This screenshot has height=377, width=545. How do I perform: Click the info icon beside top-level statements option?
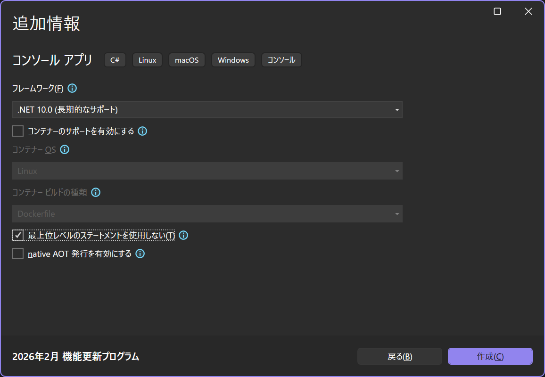point(183,235)
